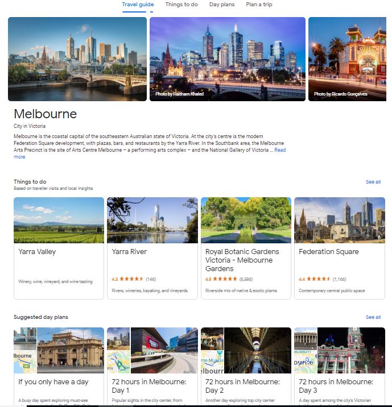
Task: Open 72 hours in Melbourne: Day 1
Action: coord(152,366)
